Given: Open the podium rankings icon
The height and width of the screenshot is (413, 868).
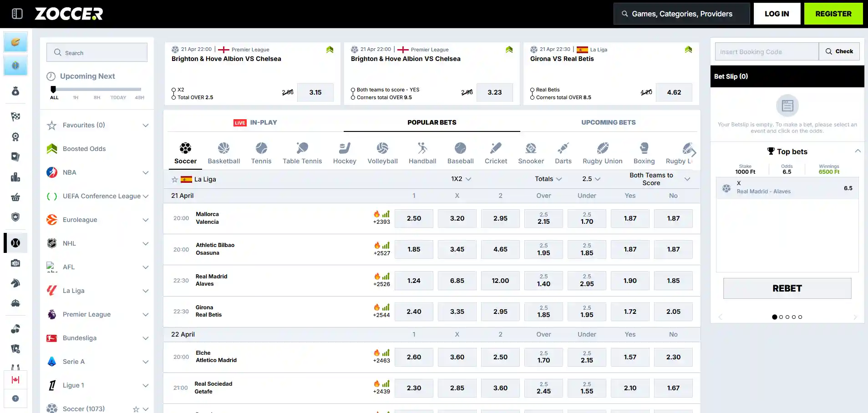Looking at the screenshot, I should 15,177.
